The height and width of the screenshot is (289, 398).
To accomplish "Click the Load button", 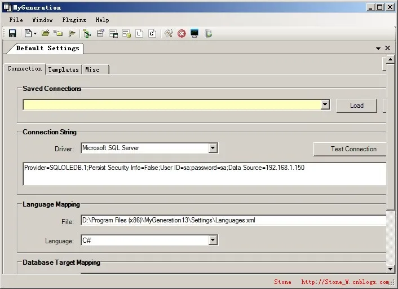I will [357, 106].
